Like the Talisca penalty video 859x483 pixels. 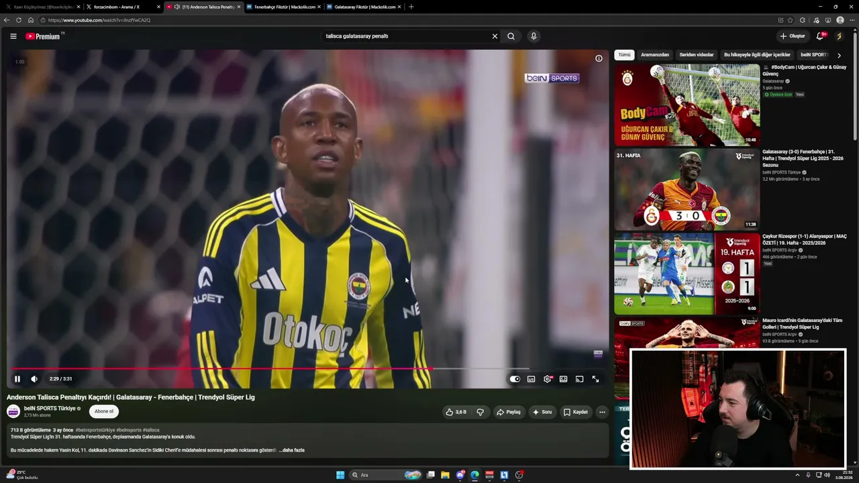click(456, 412)
